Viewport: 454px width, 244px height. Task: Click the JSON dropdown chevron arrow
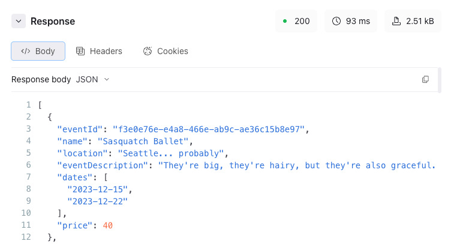[107, 79]
